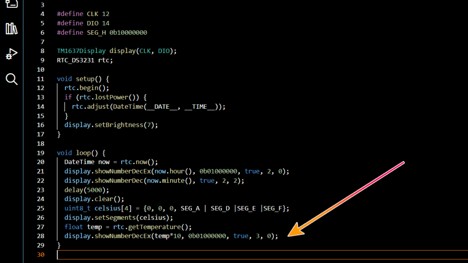Viewport: 468px width, 263px height.
Task: Click 'DateTime now = rtc.now();' line
Action: [111, 162]
